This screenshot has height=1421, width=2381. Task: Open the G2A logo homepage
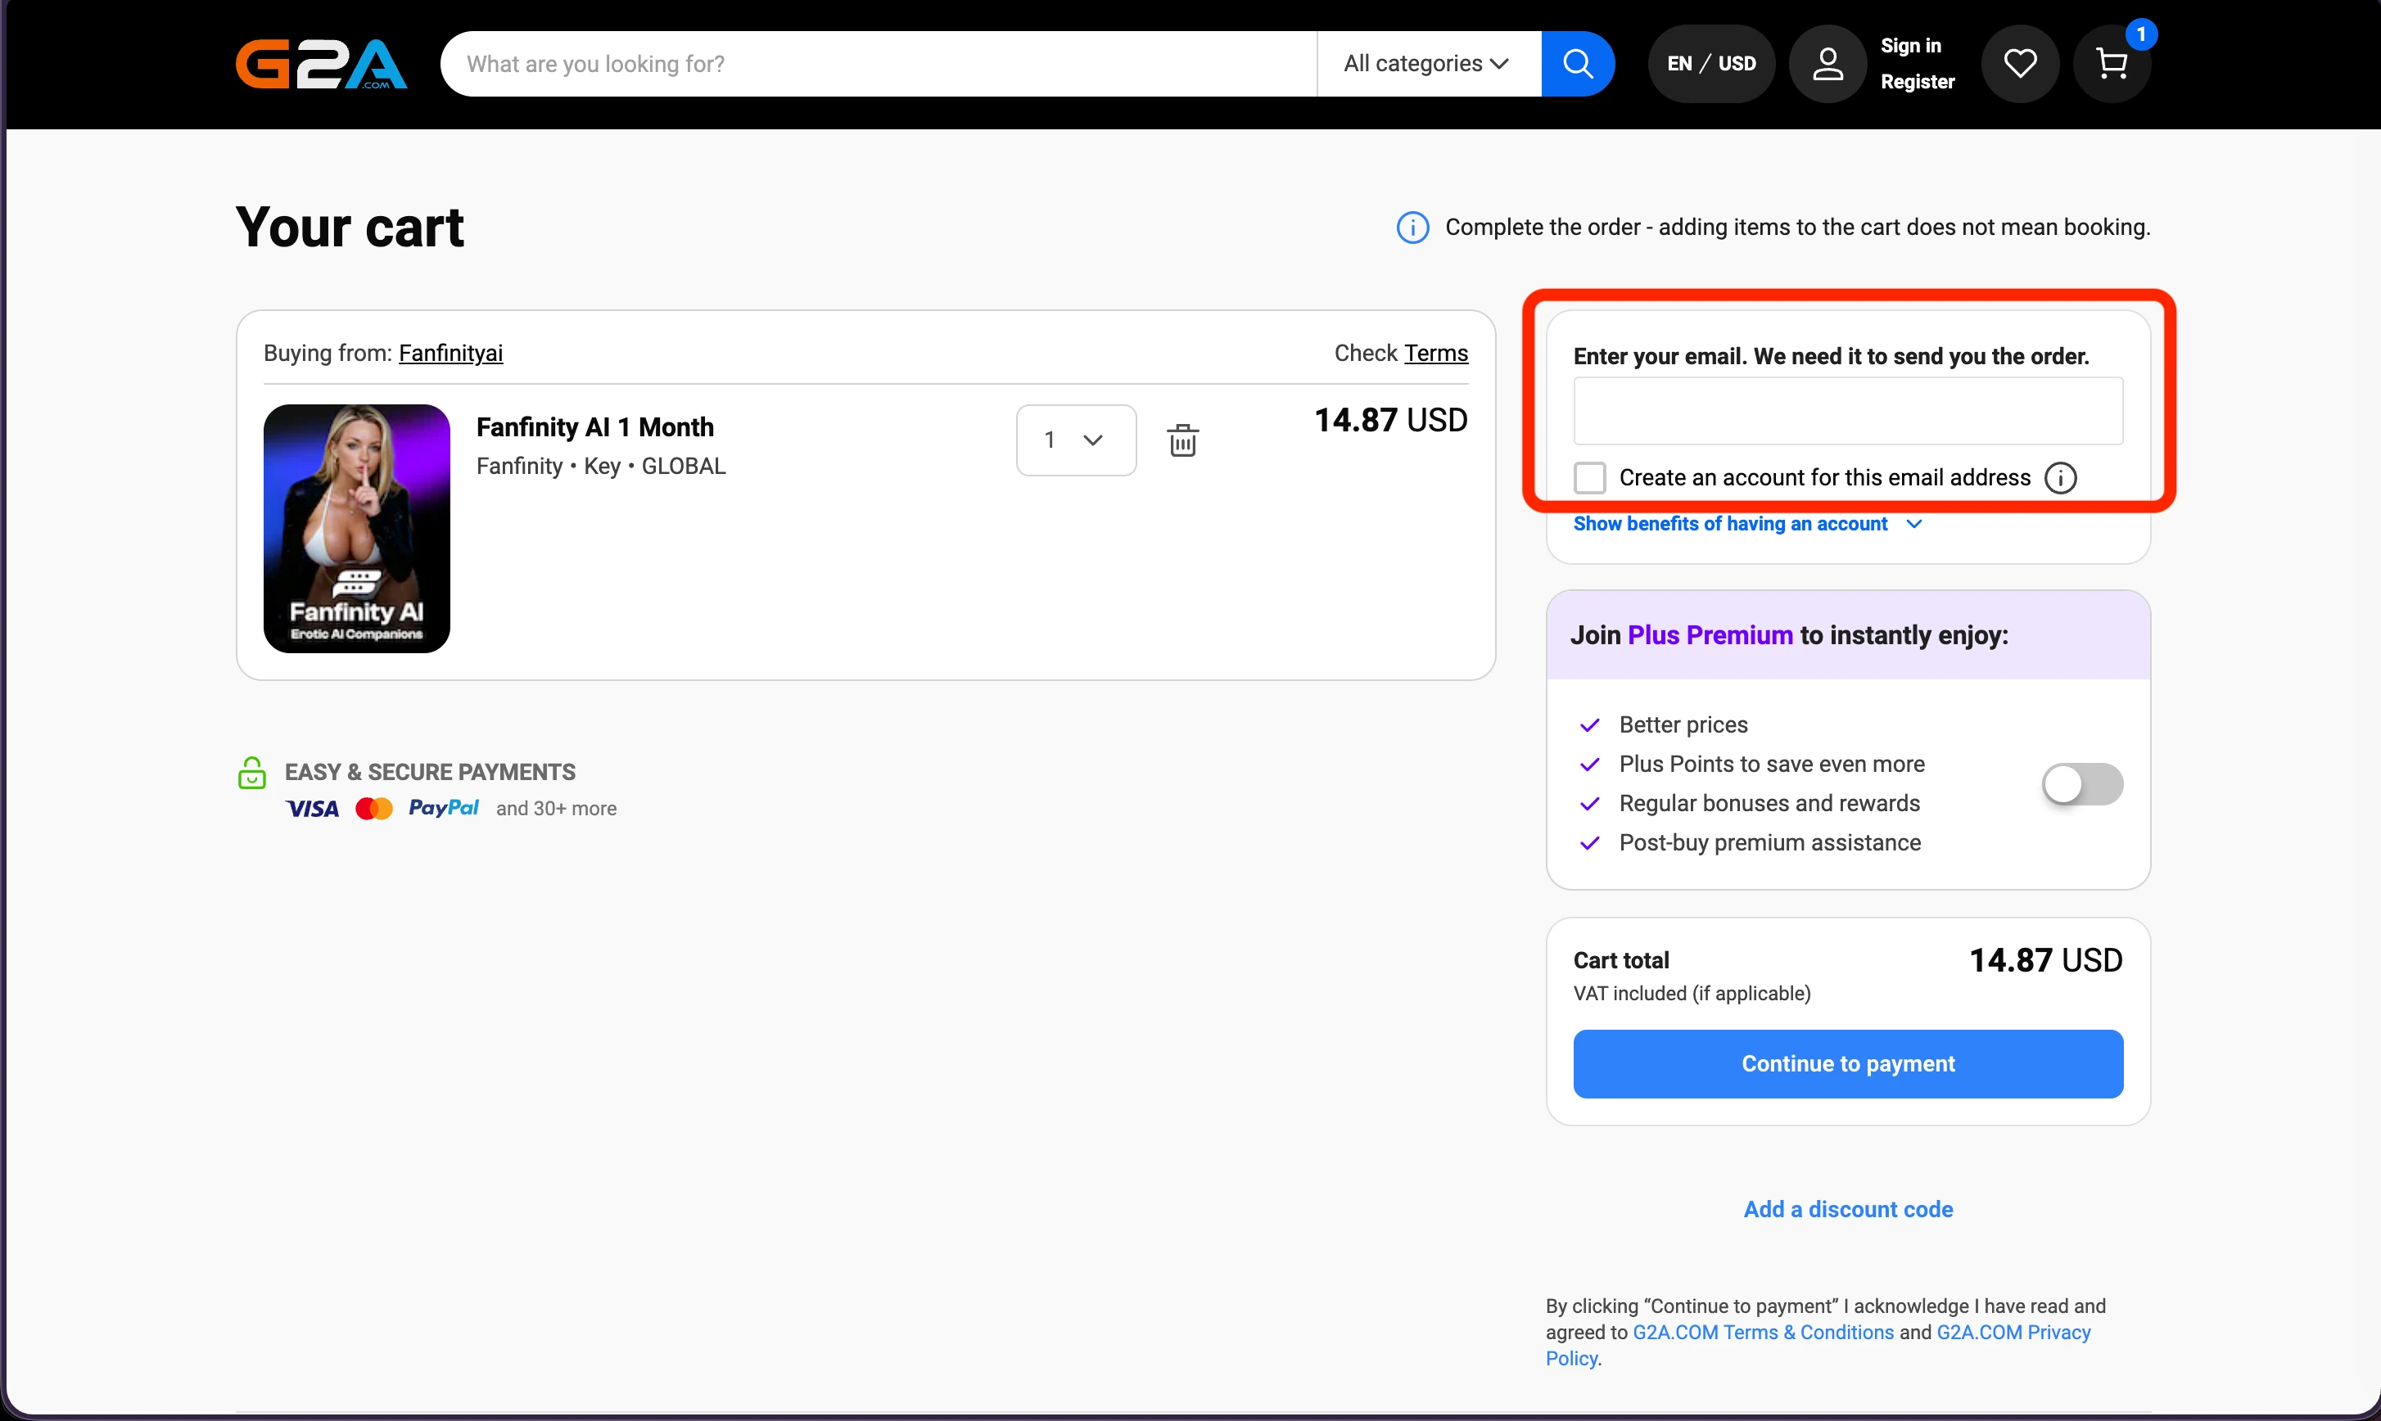click(x=321, y=64)
